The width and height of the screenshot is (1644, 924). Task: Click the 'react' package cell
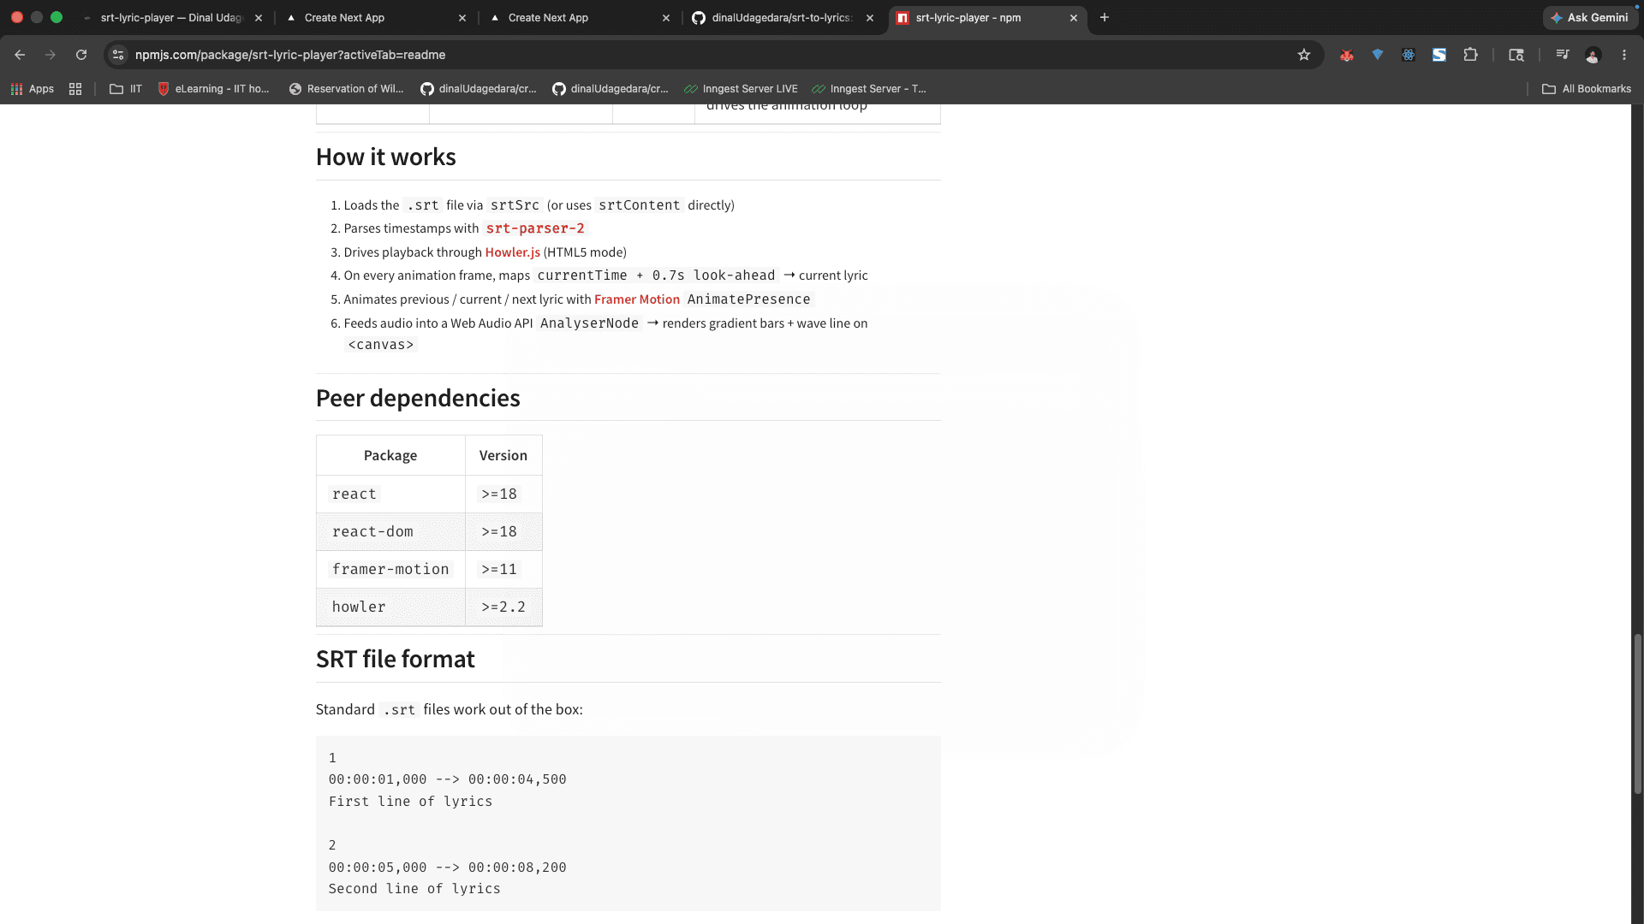(x=390, y=495)
